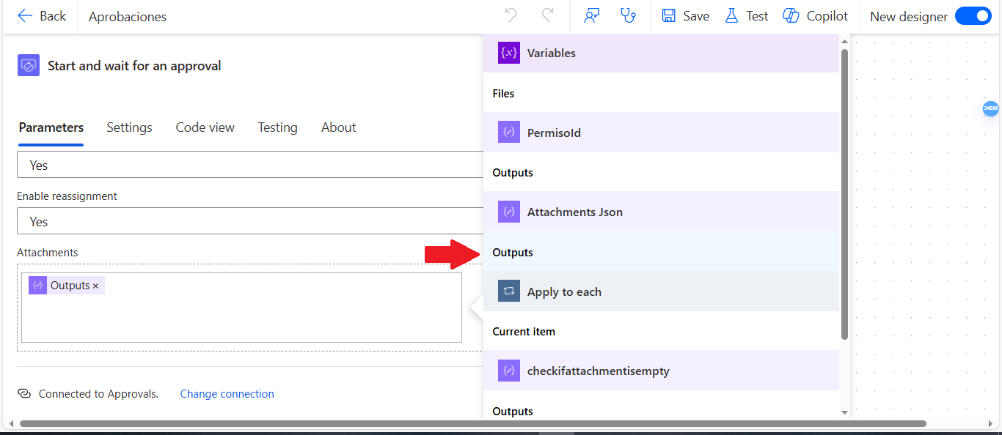Click the Copilot icon in toolbar
This screenshot has width=1002, height=435.
click(791, 15)
